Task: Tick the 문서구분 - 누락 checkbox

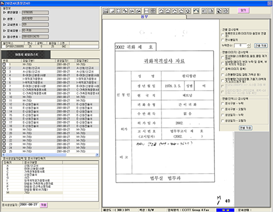Action: click(223, 103)
